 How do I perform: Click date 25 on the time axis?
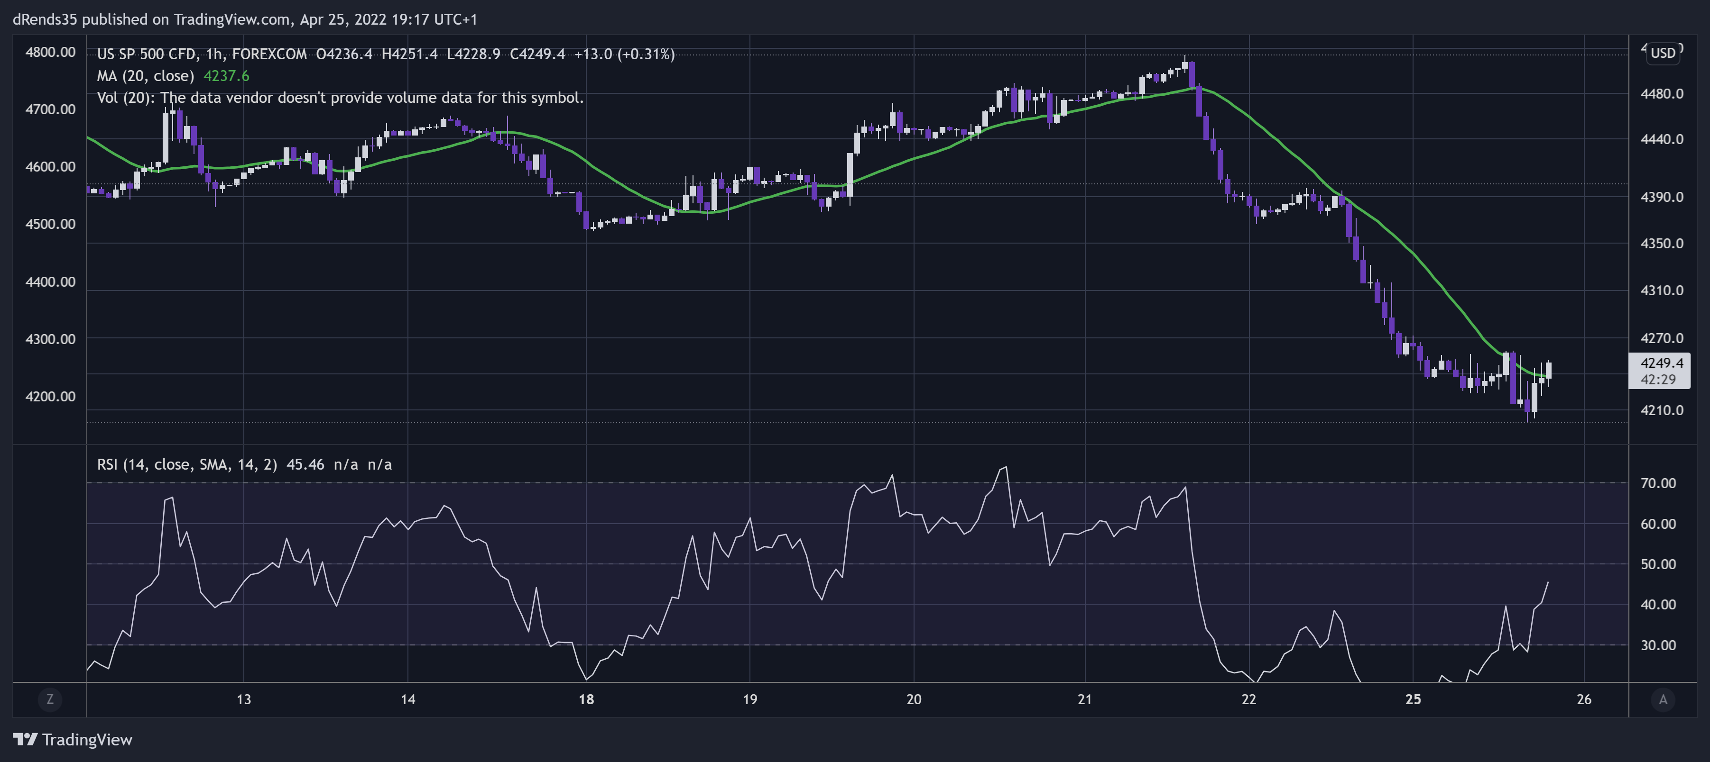(x=1413, y=699)
